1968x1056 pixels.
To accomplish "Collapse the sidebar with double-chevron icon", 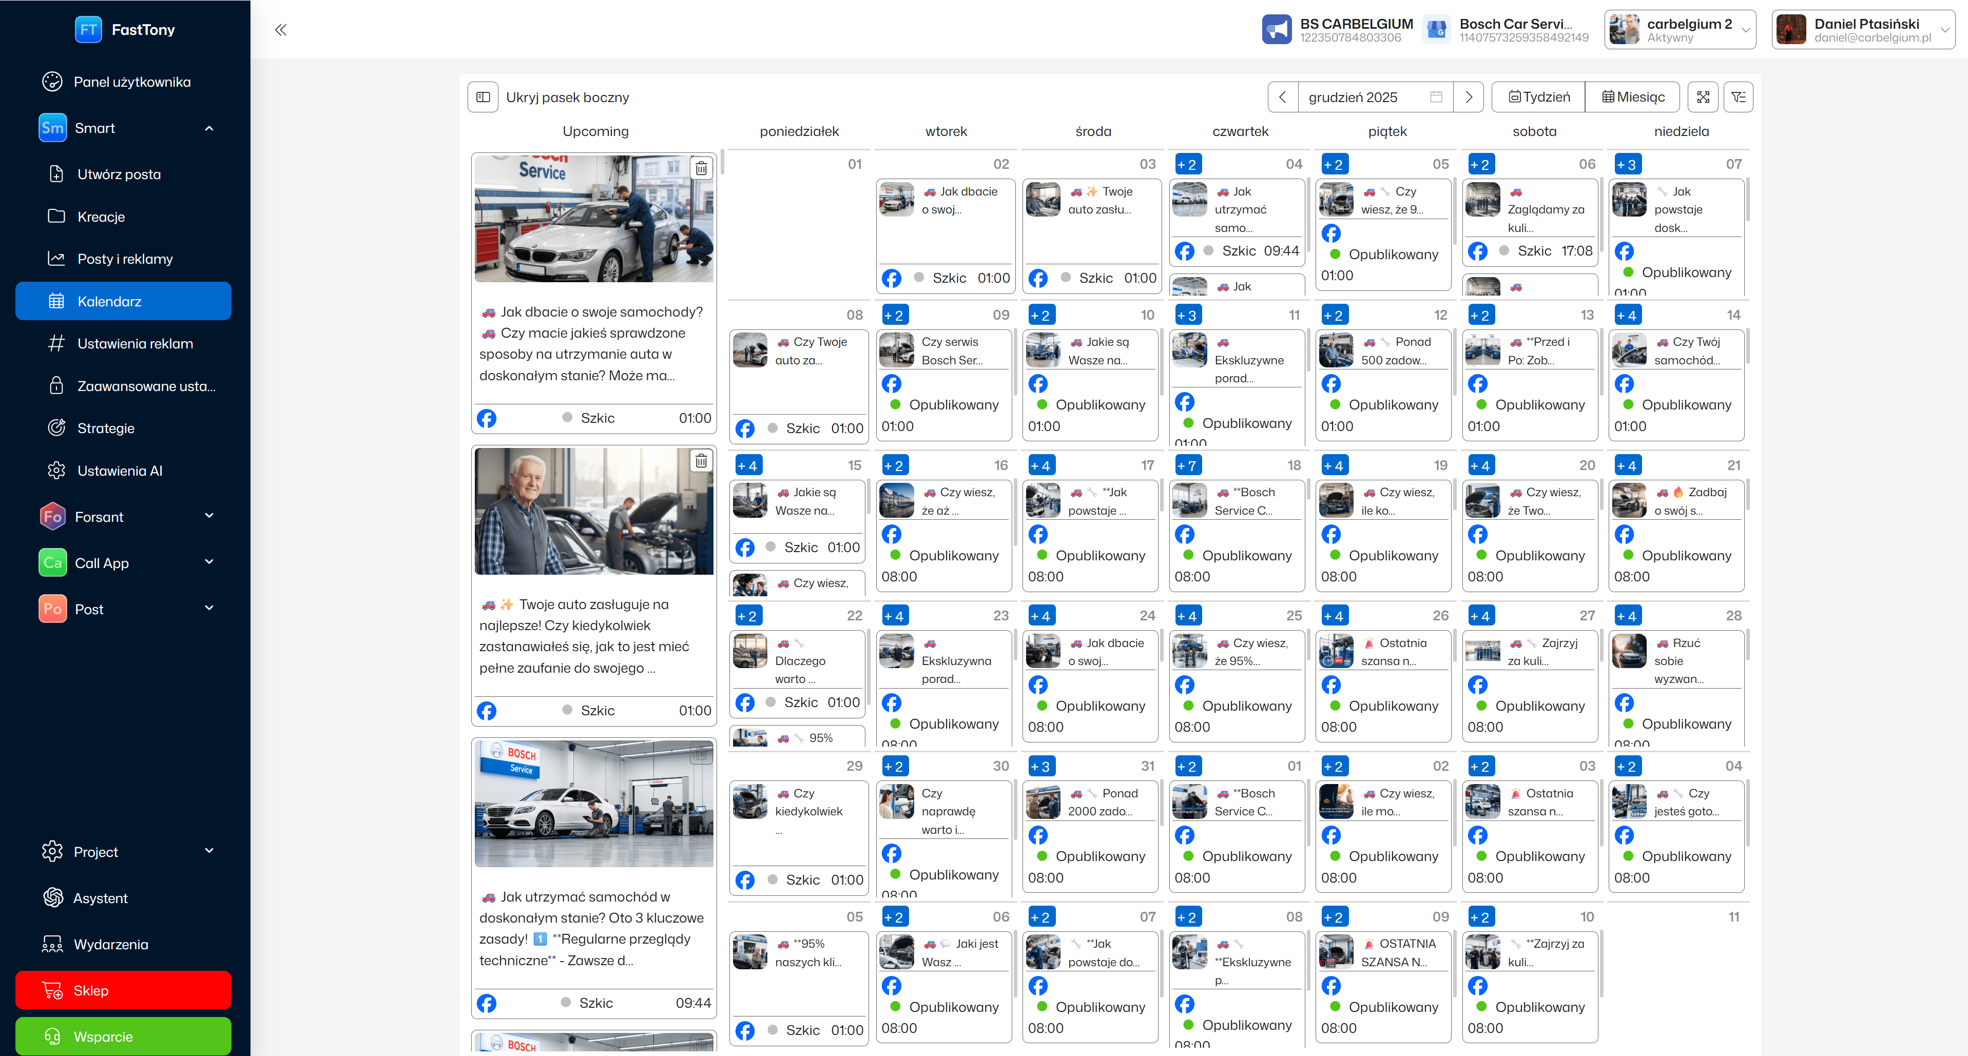I will point(280,30).
